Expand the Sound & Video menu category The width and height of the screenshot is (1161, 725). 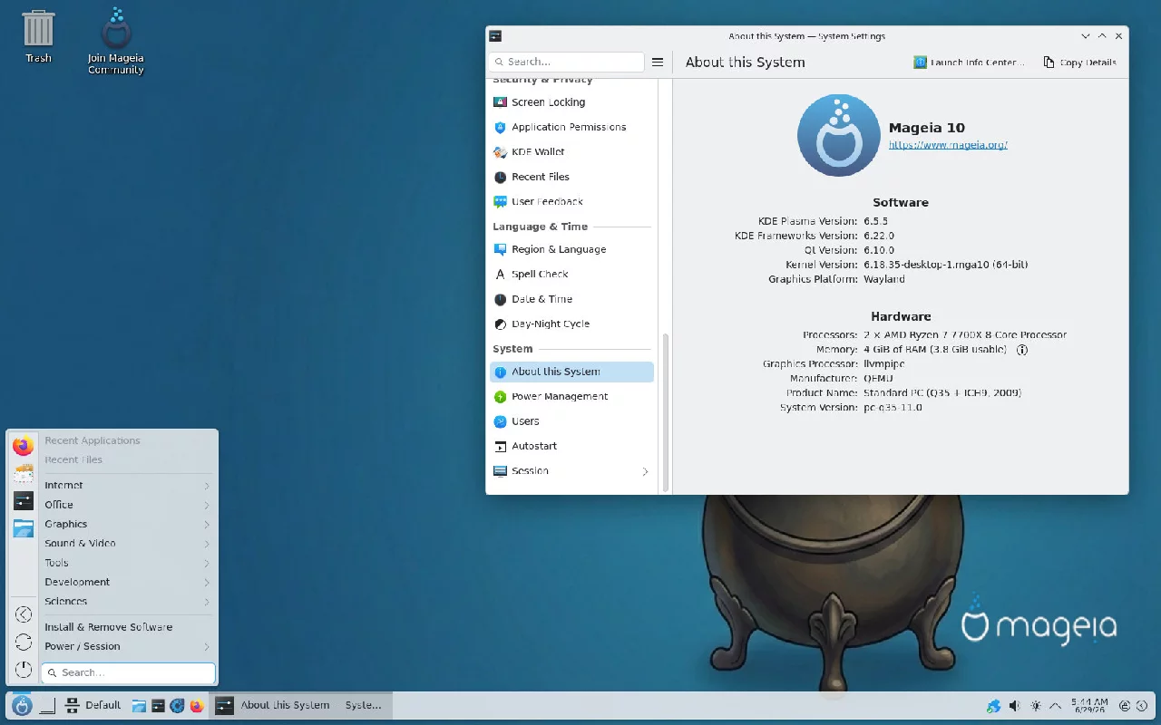[x=127, y=544]
